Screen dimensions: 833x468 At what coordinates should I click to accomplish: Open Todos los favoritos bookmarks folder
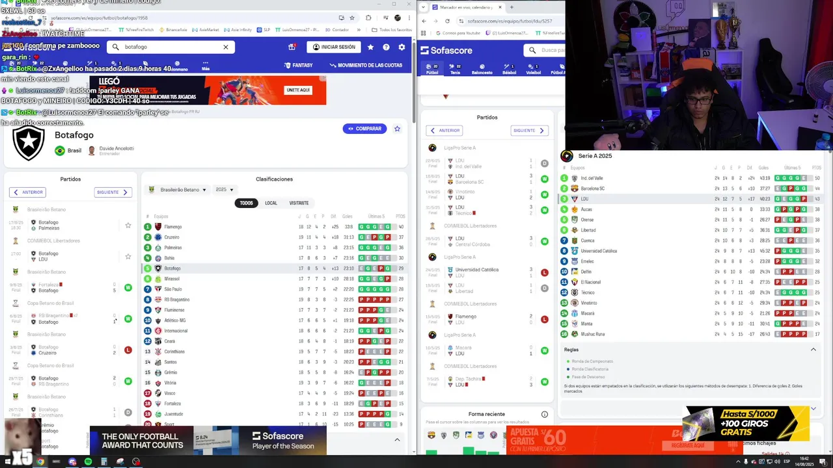tap(393, 30)
